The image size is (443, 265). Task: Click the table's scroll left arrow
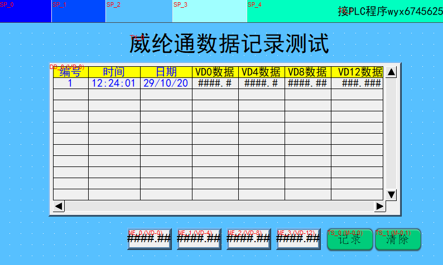59,206
